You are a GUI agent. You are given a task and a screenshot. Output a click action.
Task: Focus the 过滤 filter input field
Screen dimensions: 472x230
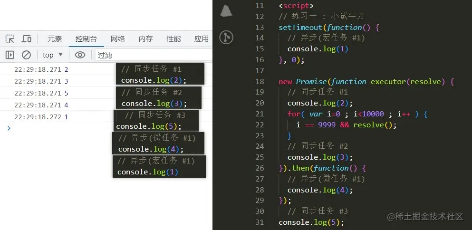click(x=154, y=55)
